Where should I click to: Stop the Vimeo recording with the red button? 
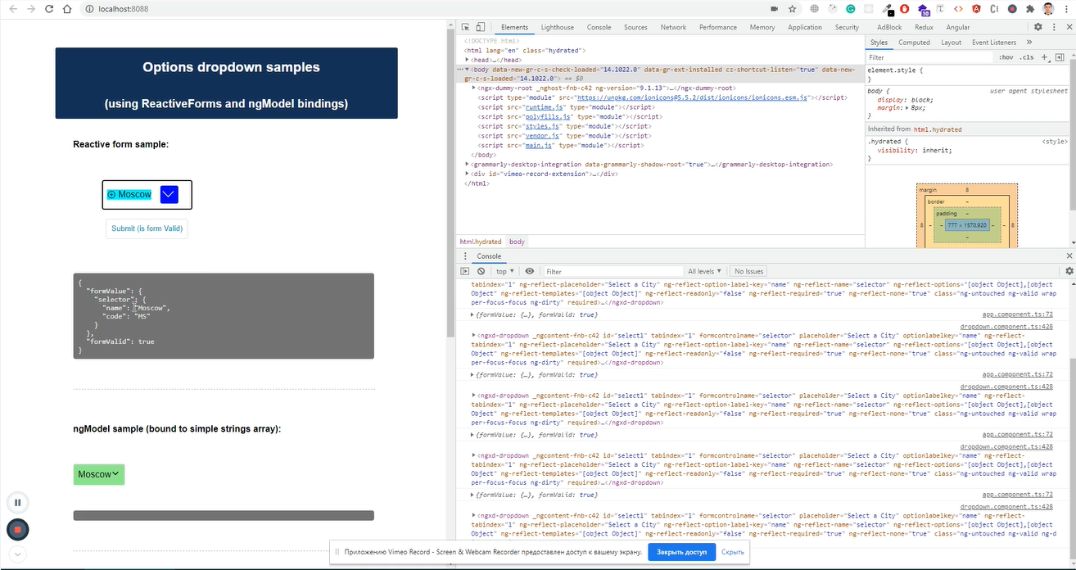pyautogui.click(x=17, y=530)
